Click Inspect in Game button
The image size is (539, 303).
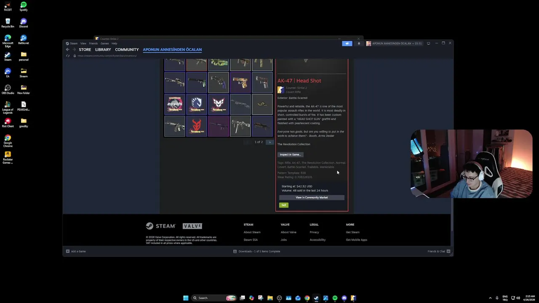[290, 154]
